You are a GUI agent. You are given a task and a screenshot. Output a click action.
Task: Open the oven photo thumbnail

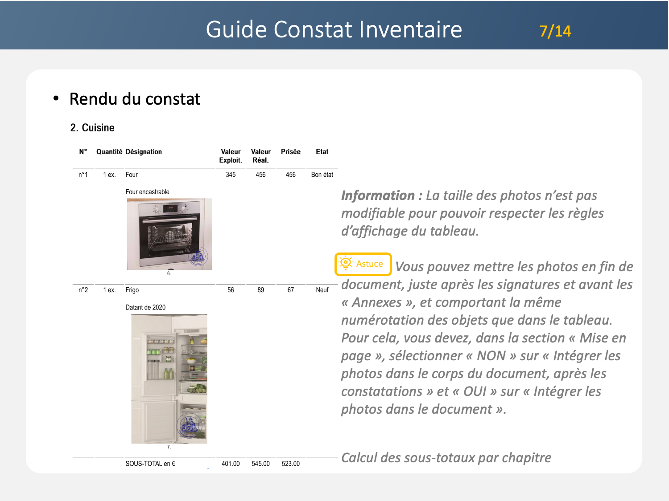point(169,234)
